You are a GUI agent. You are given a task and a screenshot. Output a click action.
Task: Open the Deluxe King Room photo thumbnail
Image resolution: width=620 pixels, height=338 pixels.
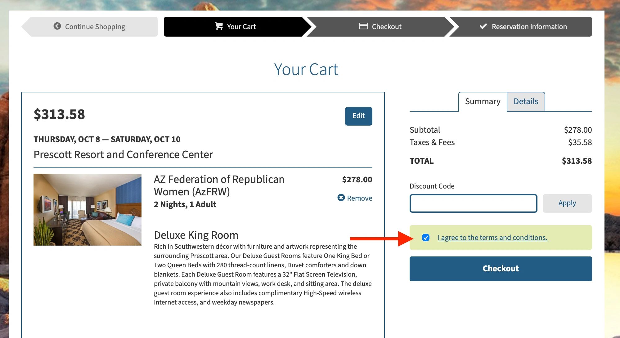pos(88,209)
